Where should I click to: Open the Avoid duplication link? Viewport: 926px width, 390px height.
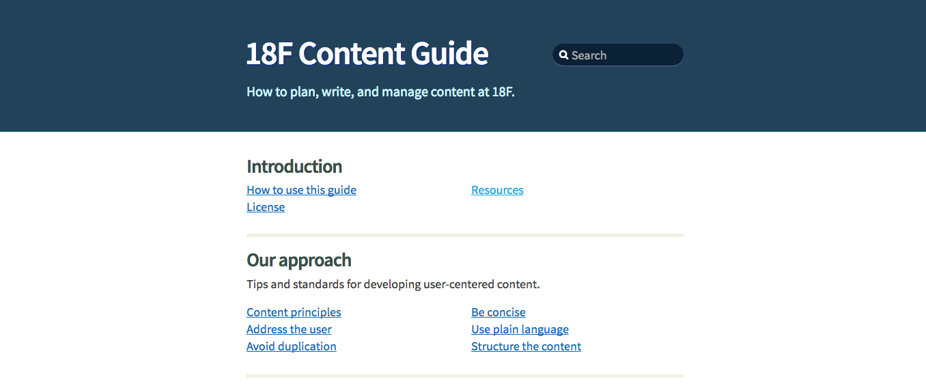click(292, 346)
